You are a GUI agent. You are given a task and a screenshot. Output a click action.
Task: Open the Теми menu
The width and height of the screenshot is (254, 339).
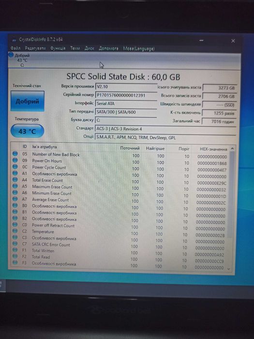pyautogui.click(x=75, y=48)
